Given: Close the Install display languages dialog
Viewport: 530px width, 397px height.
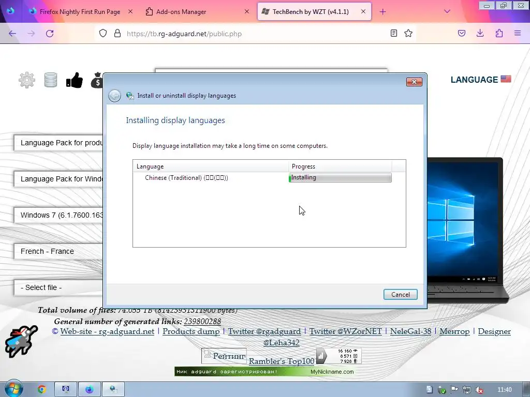Looking at the screenshot, I should click(414, 82).
